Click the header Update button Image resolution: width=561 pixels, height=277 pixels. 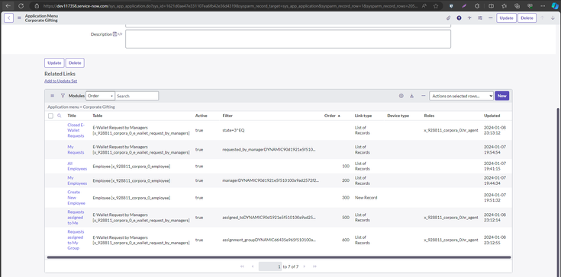[x=506, y=18]
